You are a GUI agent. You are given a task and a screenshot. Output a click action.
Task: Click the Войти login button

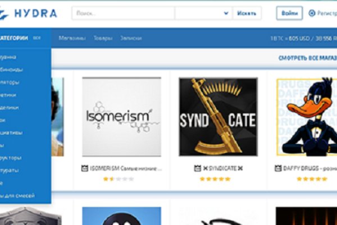point(289,13)
